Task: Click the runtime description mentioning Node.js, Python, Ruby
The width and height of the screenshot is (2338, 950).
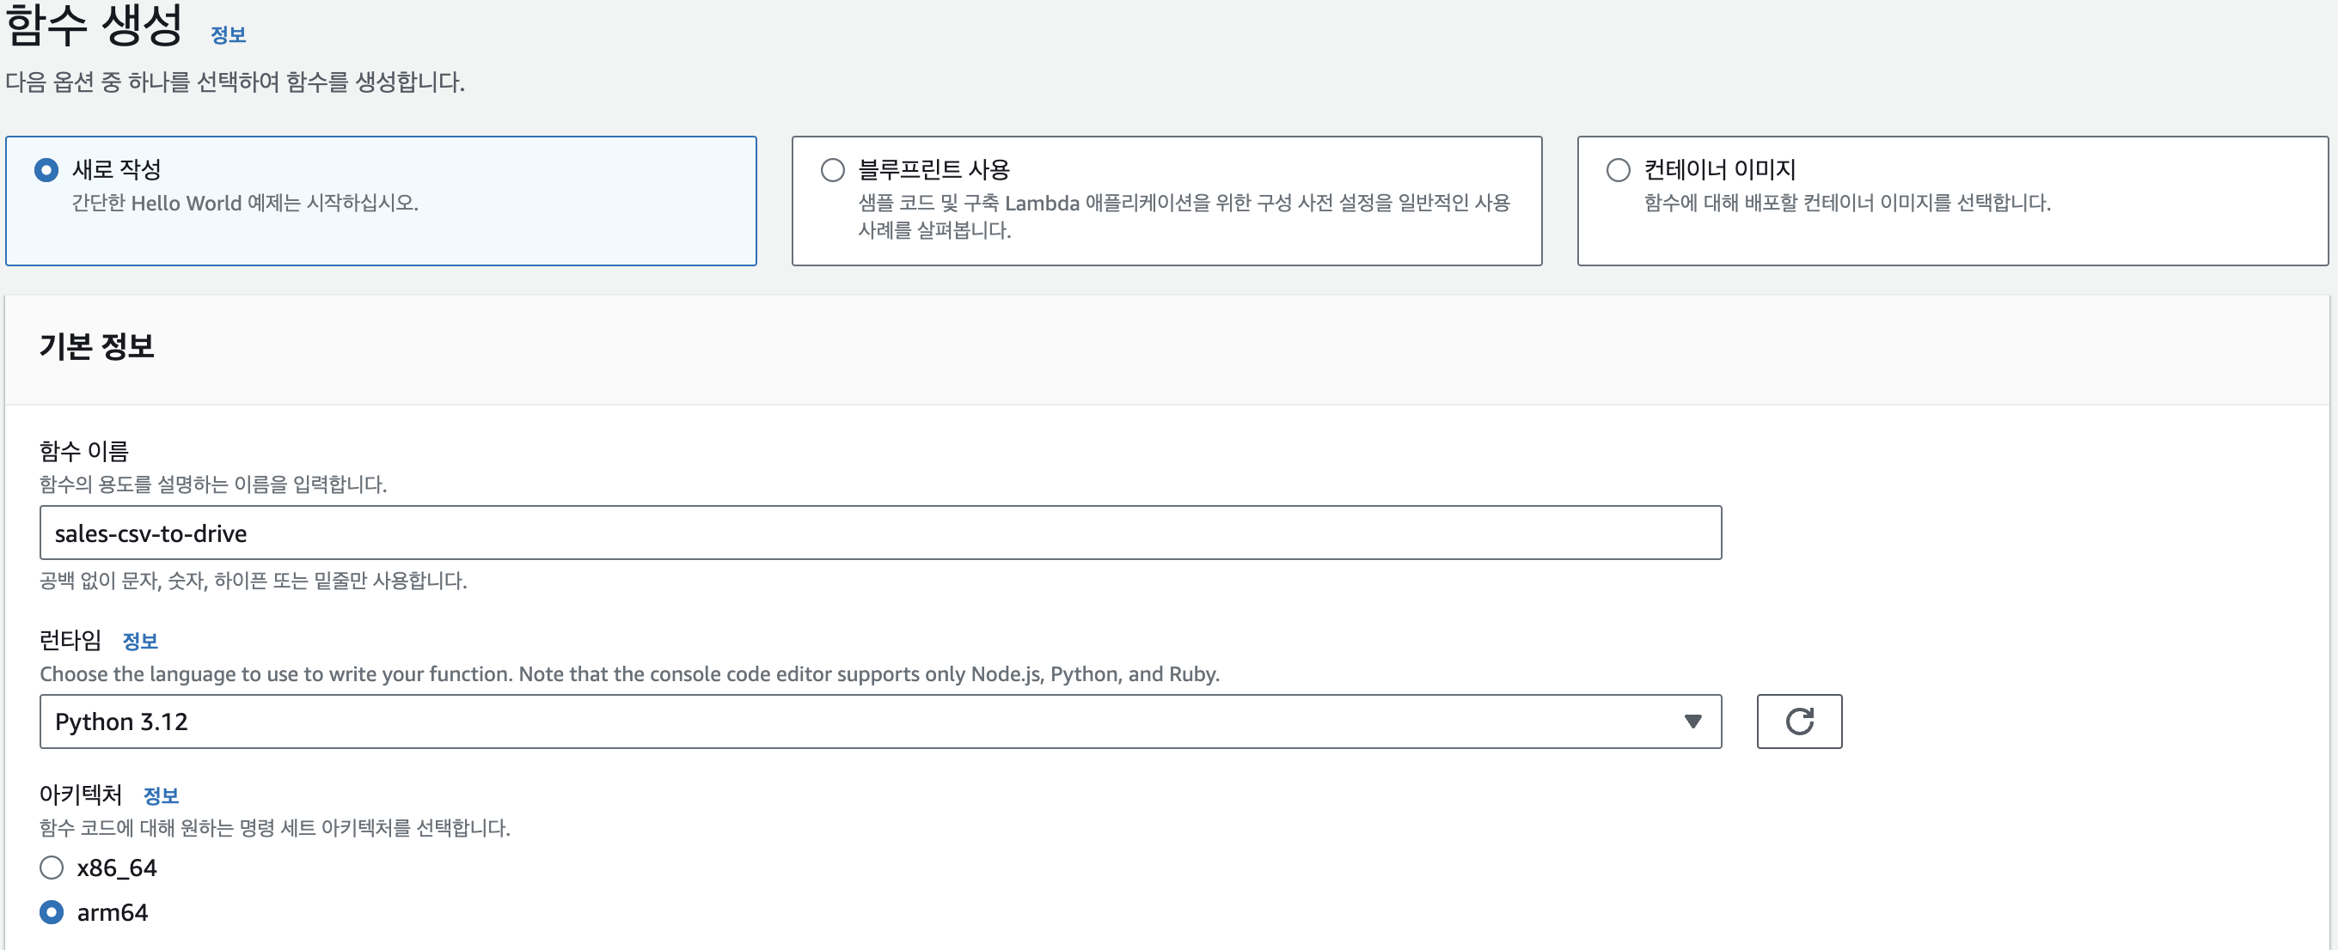Action: pyautogui.click(x=630, y=673)
